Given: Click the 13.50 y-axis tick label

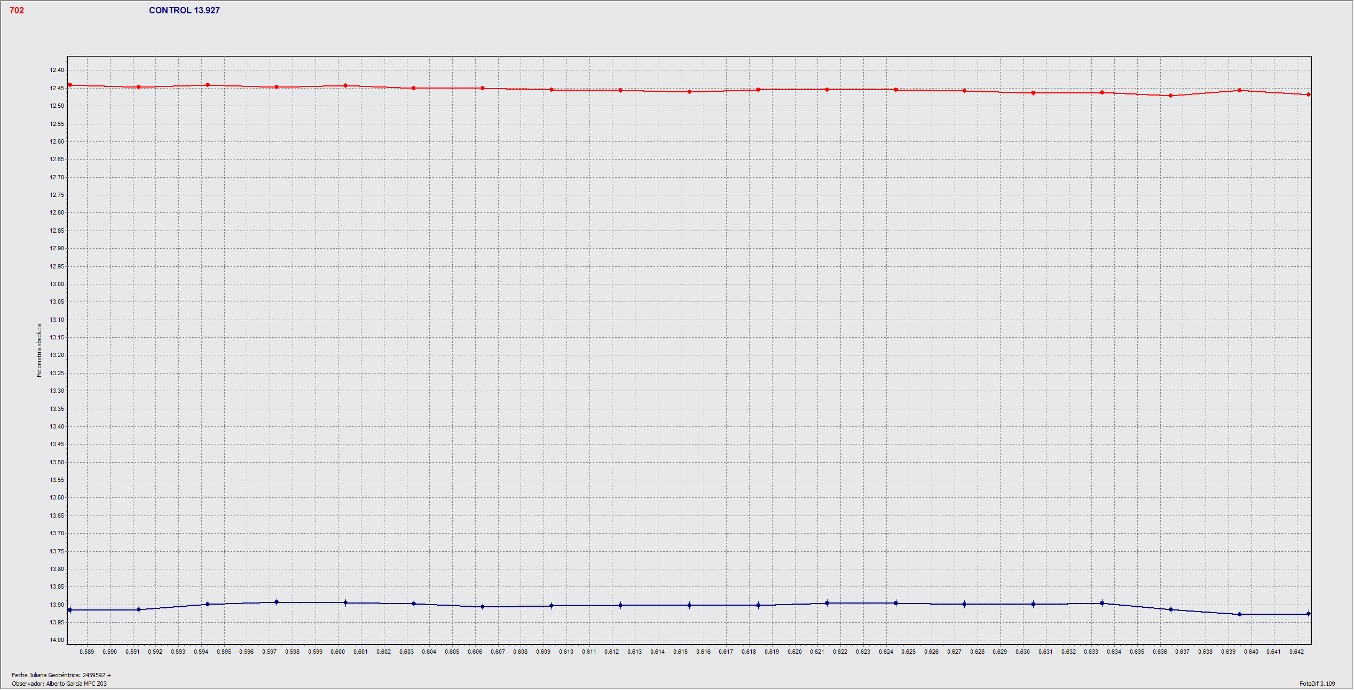Looking at the screenshot, I should (x=57, y=462).
